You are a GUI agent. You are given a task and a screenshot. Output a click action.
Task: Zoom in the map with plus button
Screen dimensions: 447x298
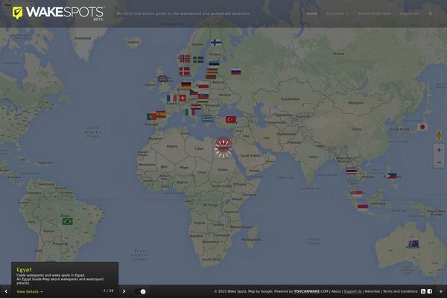439,150
